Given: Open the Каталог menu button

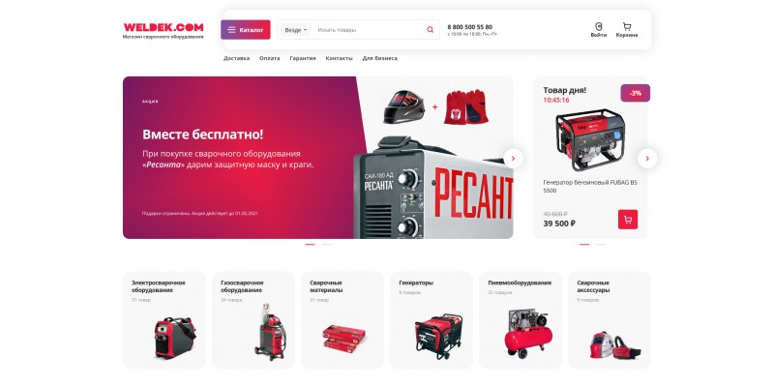Looking at the screenshot, I should click(x=246, y=30).
